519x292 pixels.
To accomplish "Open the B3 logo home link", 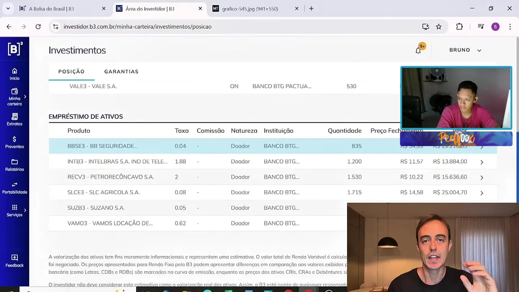I will [x=15, y=49].
